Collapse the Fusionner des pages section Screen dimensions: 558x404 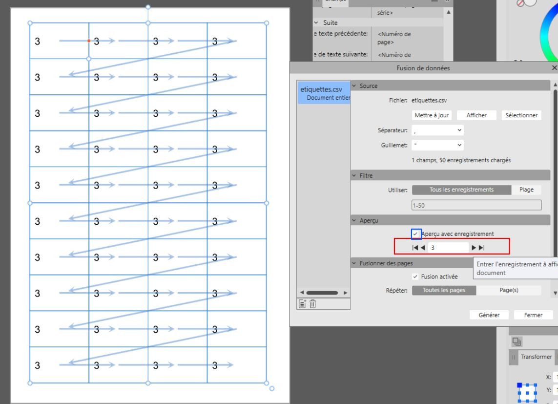(x=354, y=263)
